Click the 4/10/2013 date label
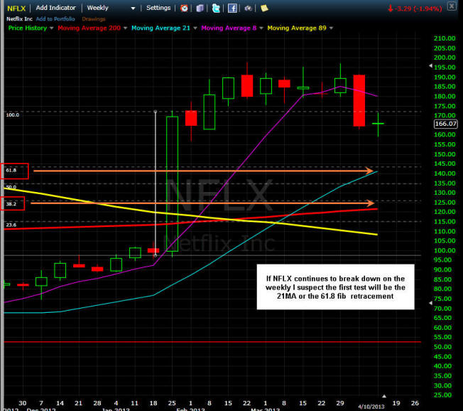Viewport: 463px width, 411px height. 371,407
